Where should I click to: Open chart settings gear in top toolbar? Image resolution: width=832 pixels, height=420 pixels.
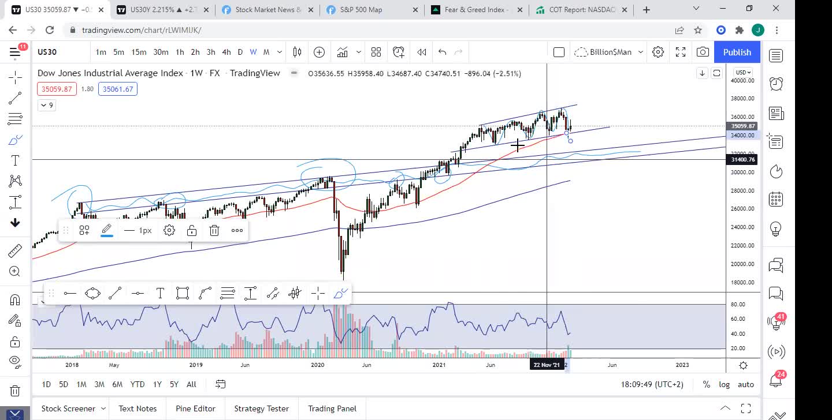(658, 52)
